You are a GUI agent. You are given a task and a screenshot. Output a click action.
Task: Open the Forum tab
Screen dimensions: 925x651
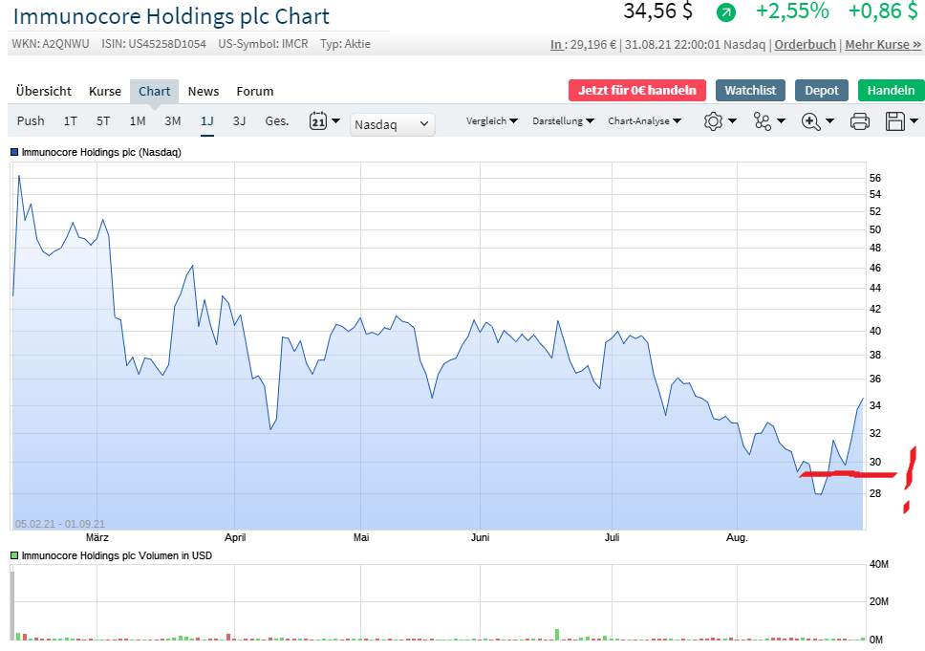pos(255,92)
